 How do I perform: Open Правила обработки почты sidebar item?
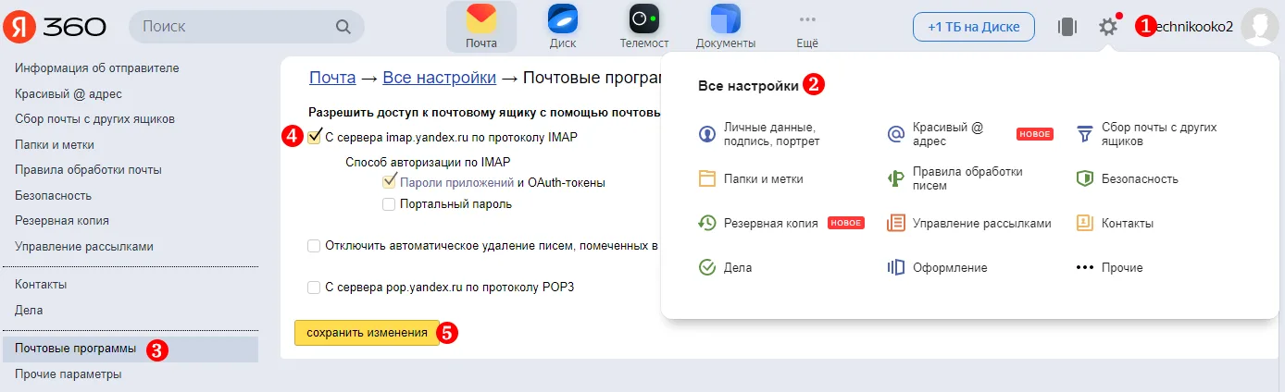tap(88, 169)
